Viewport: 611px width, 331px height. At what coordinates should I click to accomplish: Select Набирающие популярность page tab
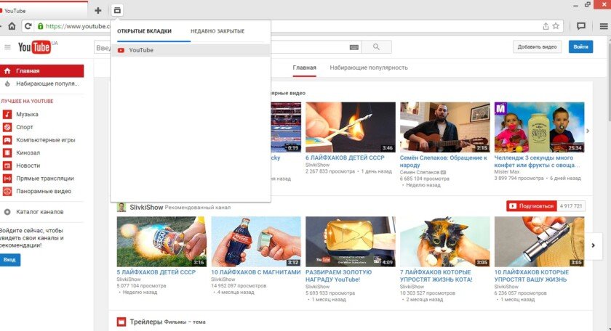click(x=369, y=68)
